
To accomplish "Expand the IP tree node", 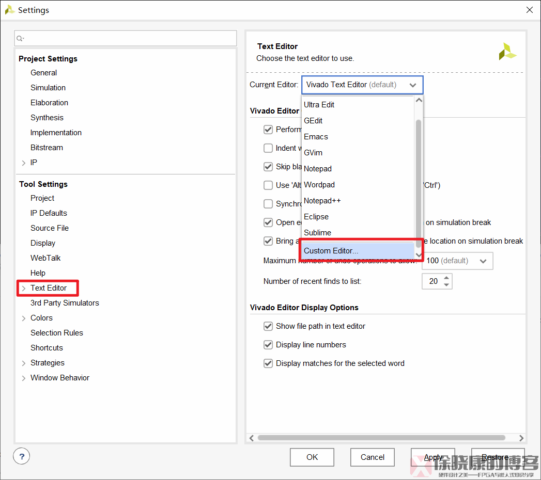I will 23,163.
